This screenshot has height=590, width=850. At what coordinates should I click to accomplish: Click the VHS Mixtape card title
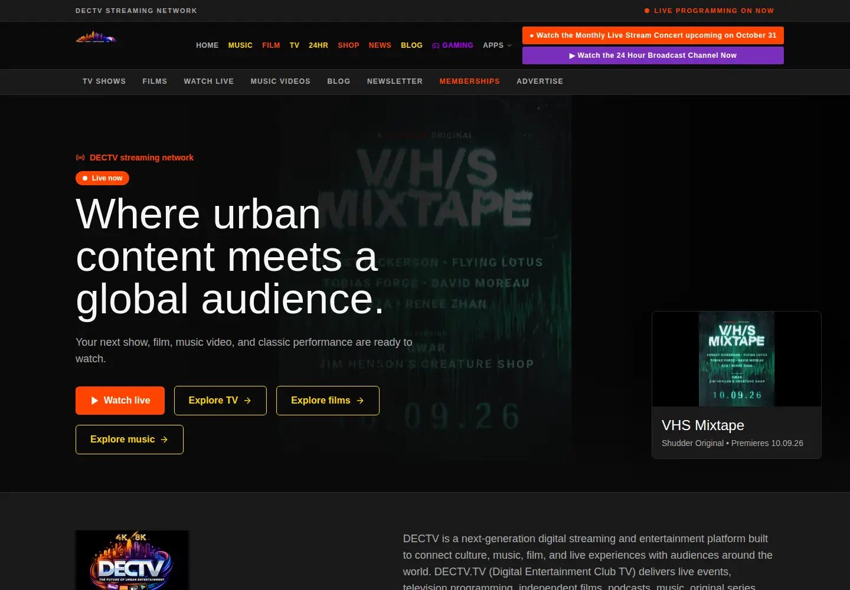pyautogui.click(x=703, y=425)
